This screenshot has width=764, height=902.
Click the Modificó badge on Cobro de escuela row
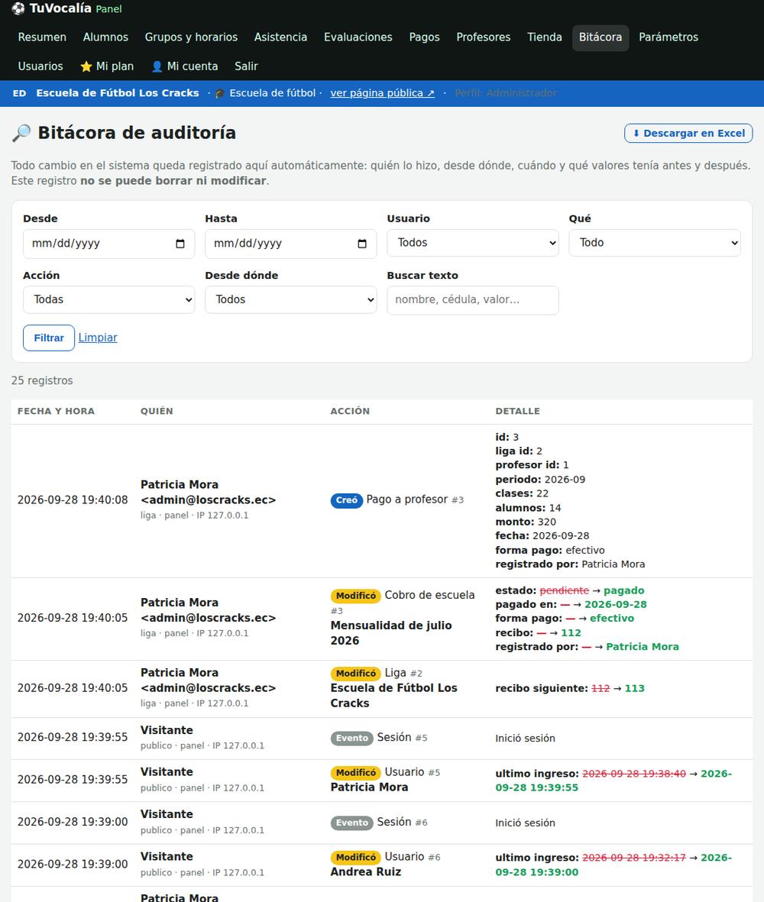355,596
